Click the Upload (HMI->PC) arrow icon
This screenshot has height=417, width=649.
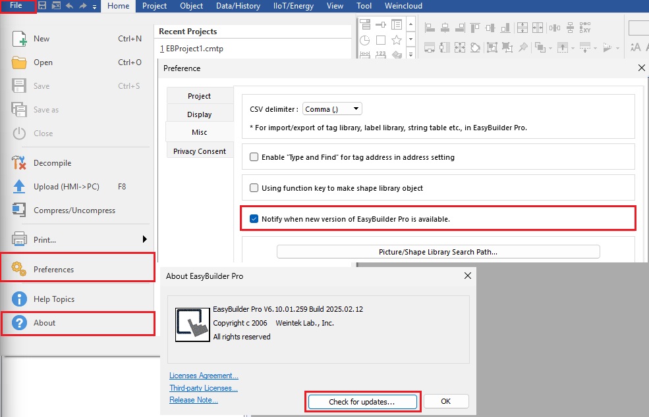point(20,187)
